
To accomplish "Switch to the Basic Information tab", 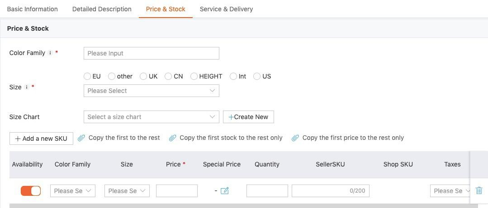I will (33, 9).
